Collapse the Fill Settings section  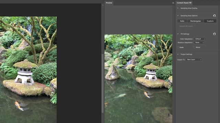[x=178, y=34]
